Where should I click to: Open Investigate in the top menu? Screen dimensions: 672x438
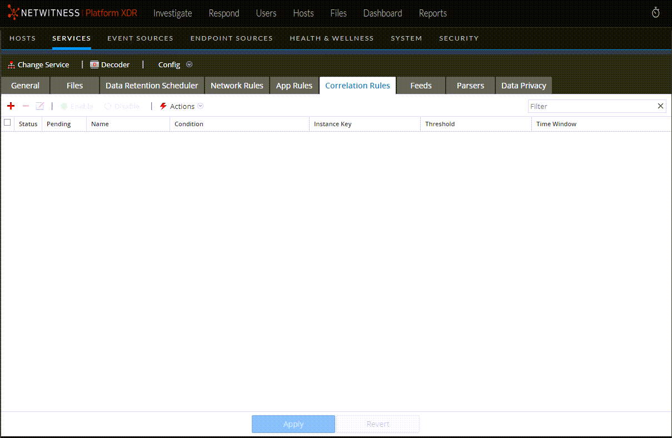tap(172, 13)
